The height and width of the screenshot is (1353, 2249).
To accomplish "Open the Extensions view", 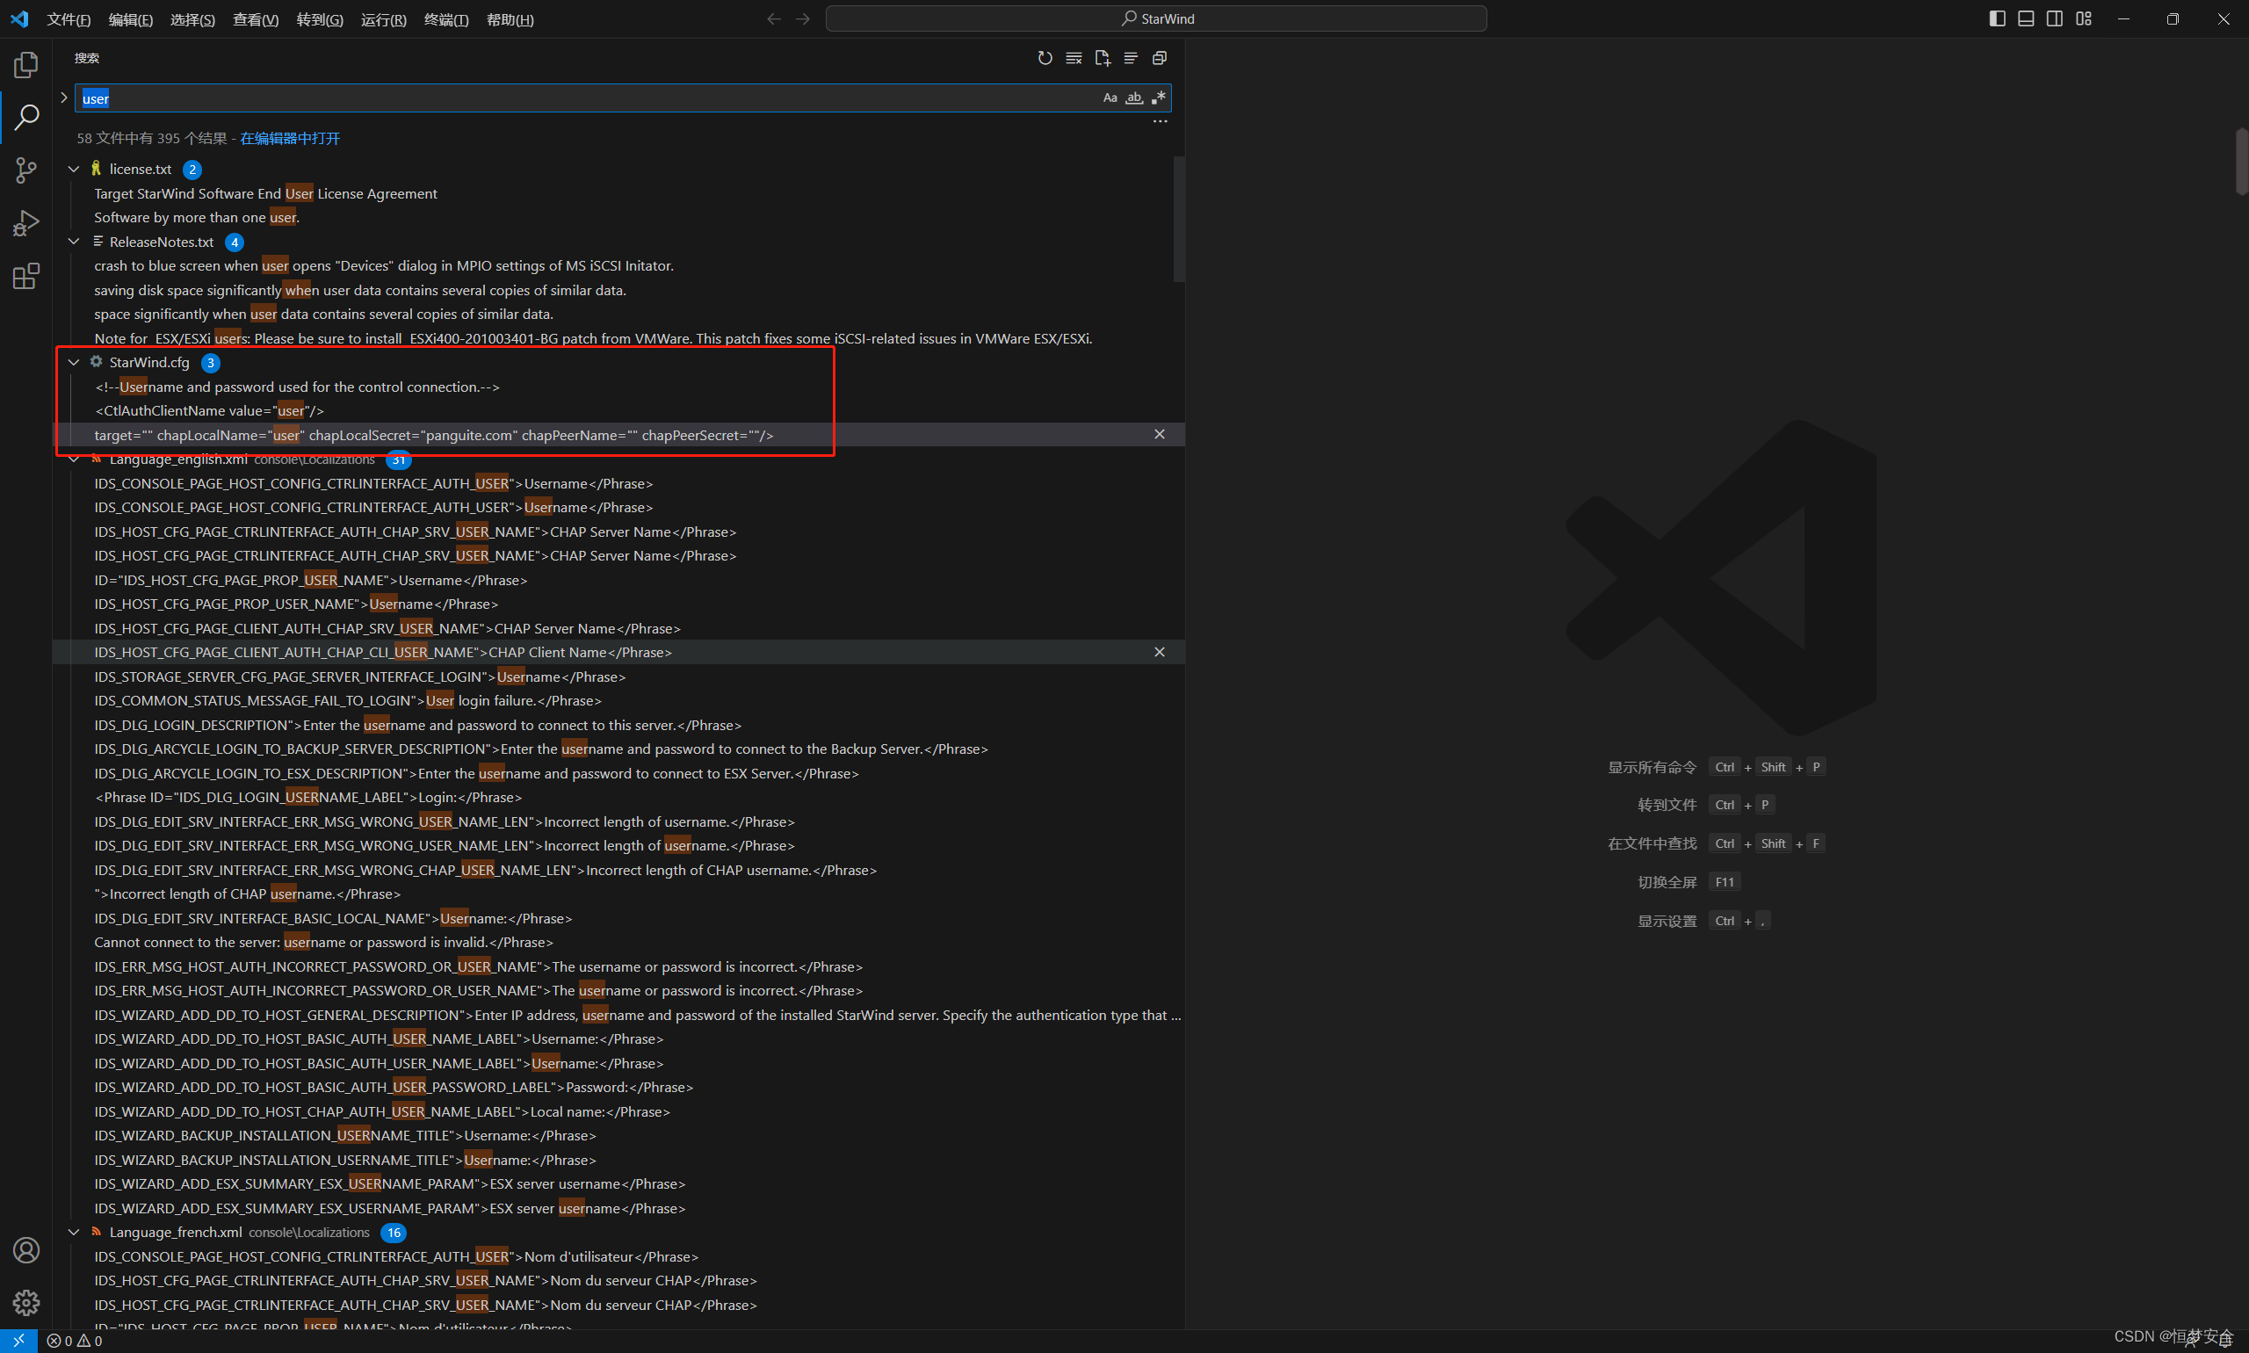I will coord(26,276).
